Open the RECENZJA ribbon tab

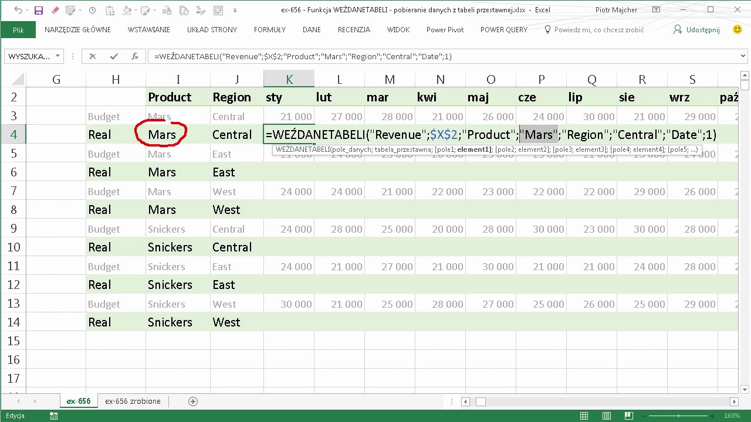[354, 30]
